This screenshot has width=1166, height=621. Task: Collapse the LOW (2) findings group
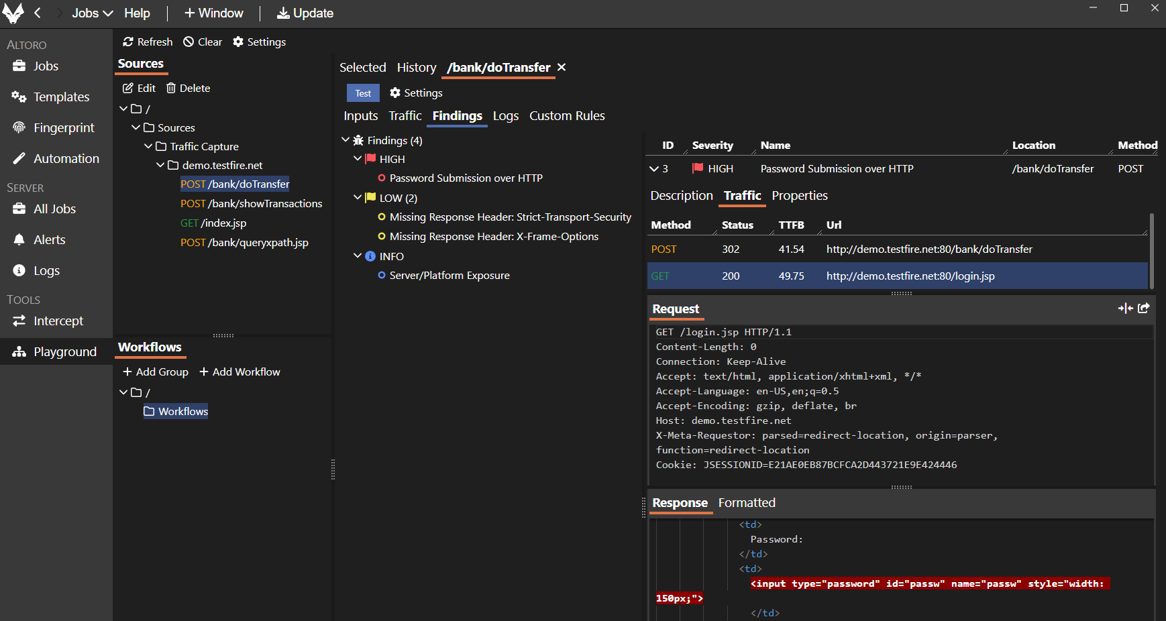[358, 198]
